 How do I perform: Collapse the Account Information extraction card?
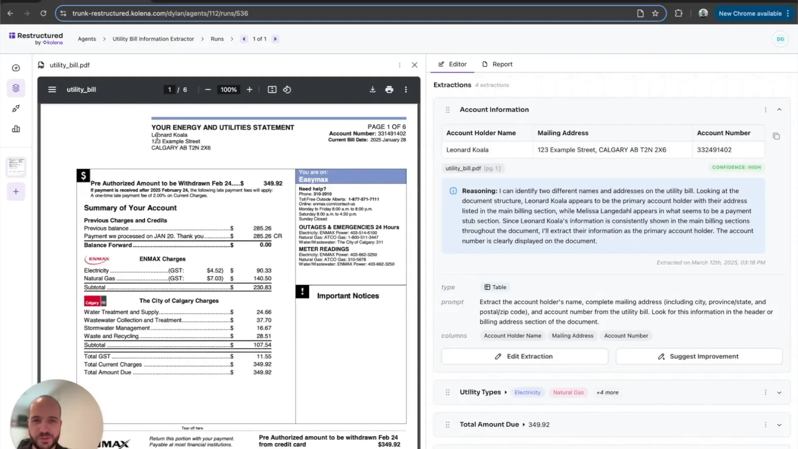tap(779, 109)
